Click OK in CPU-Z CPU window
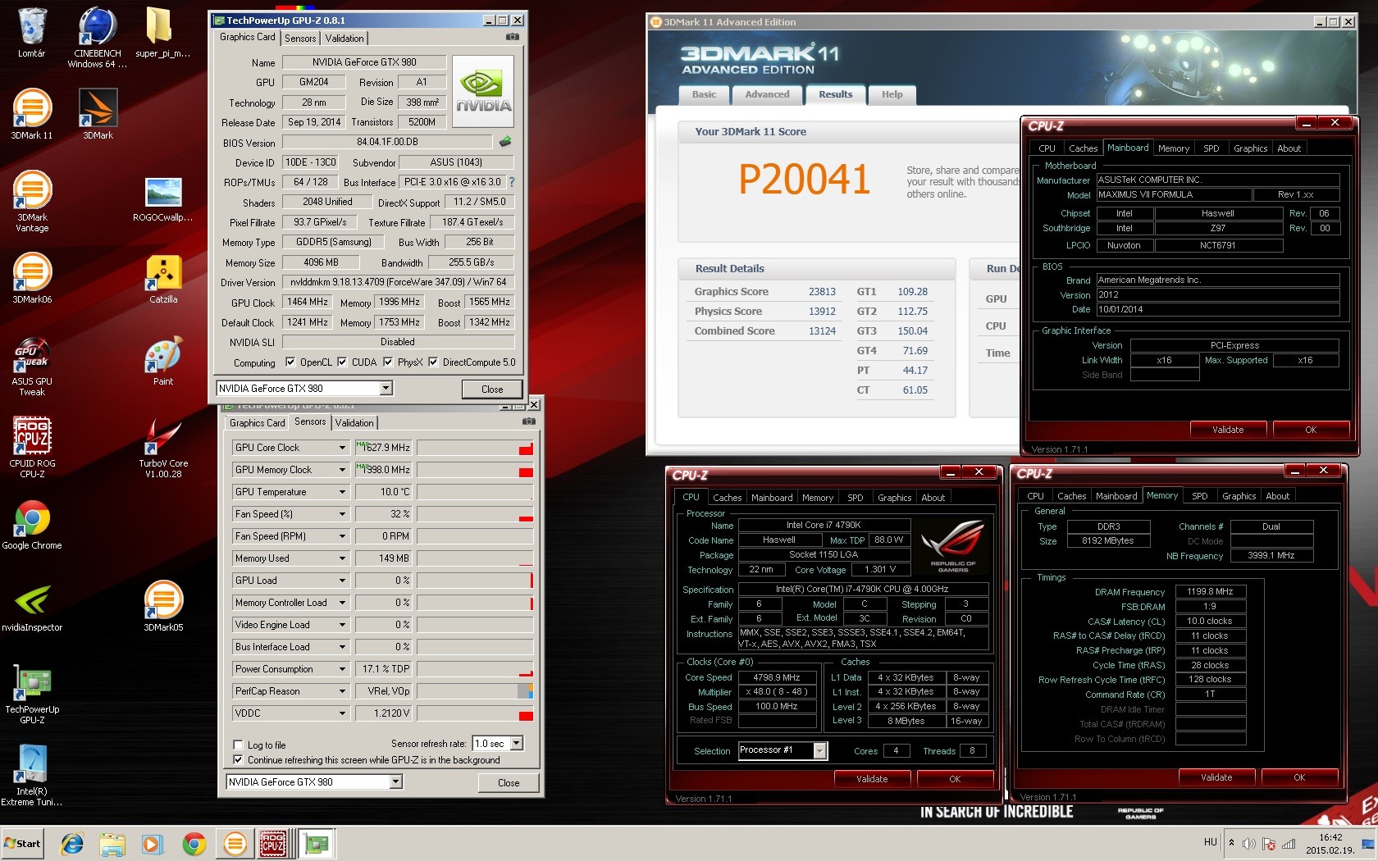Image resolution: width=1378 pixels, height=861 pixels. click(x=955, y=779)
